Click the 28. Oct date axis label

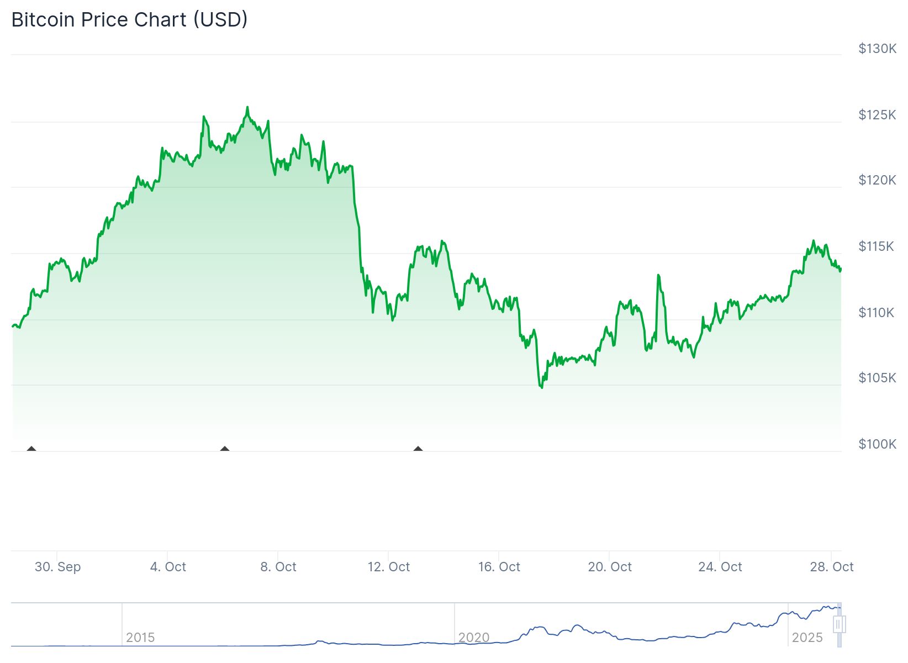(832, 567)
